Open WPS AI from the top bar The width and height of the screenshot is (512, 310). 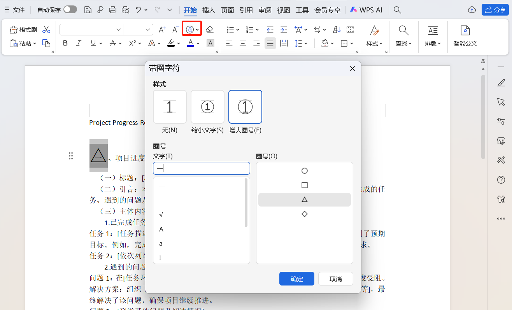(x=366, y=10)
